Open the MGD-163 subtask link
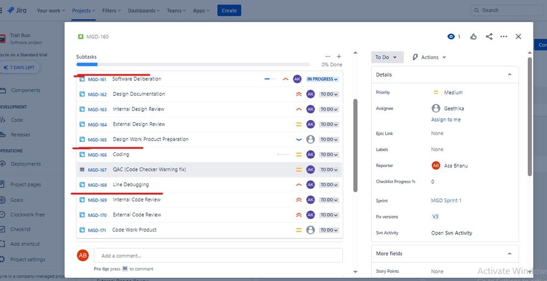The width and height of the screenshot is (547, 281). pos(98,110)
